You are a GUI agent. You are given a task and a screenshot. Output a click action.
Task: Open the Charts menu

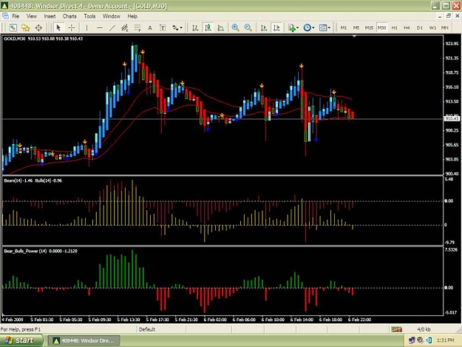69,16
